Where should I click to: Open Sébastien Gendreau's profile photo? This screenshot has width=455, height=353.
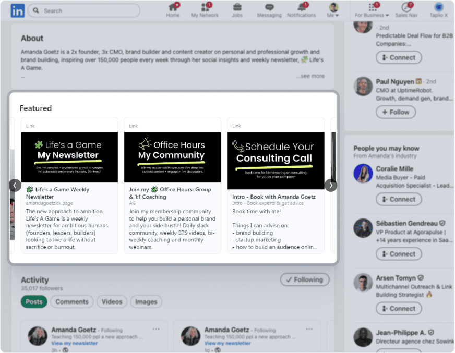point(363,228)
